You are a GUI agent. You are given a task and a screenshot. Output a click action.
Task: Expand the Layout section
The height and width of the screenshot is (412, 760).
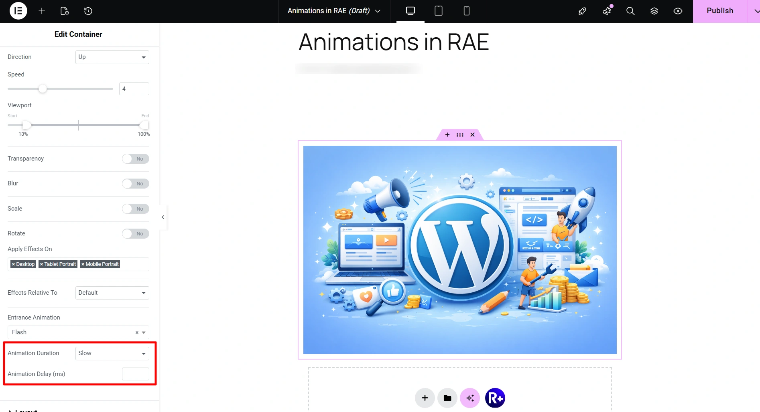[23, 410]
